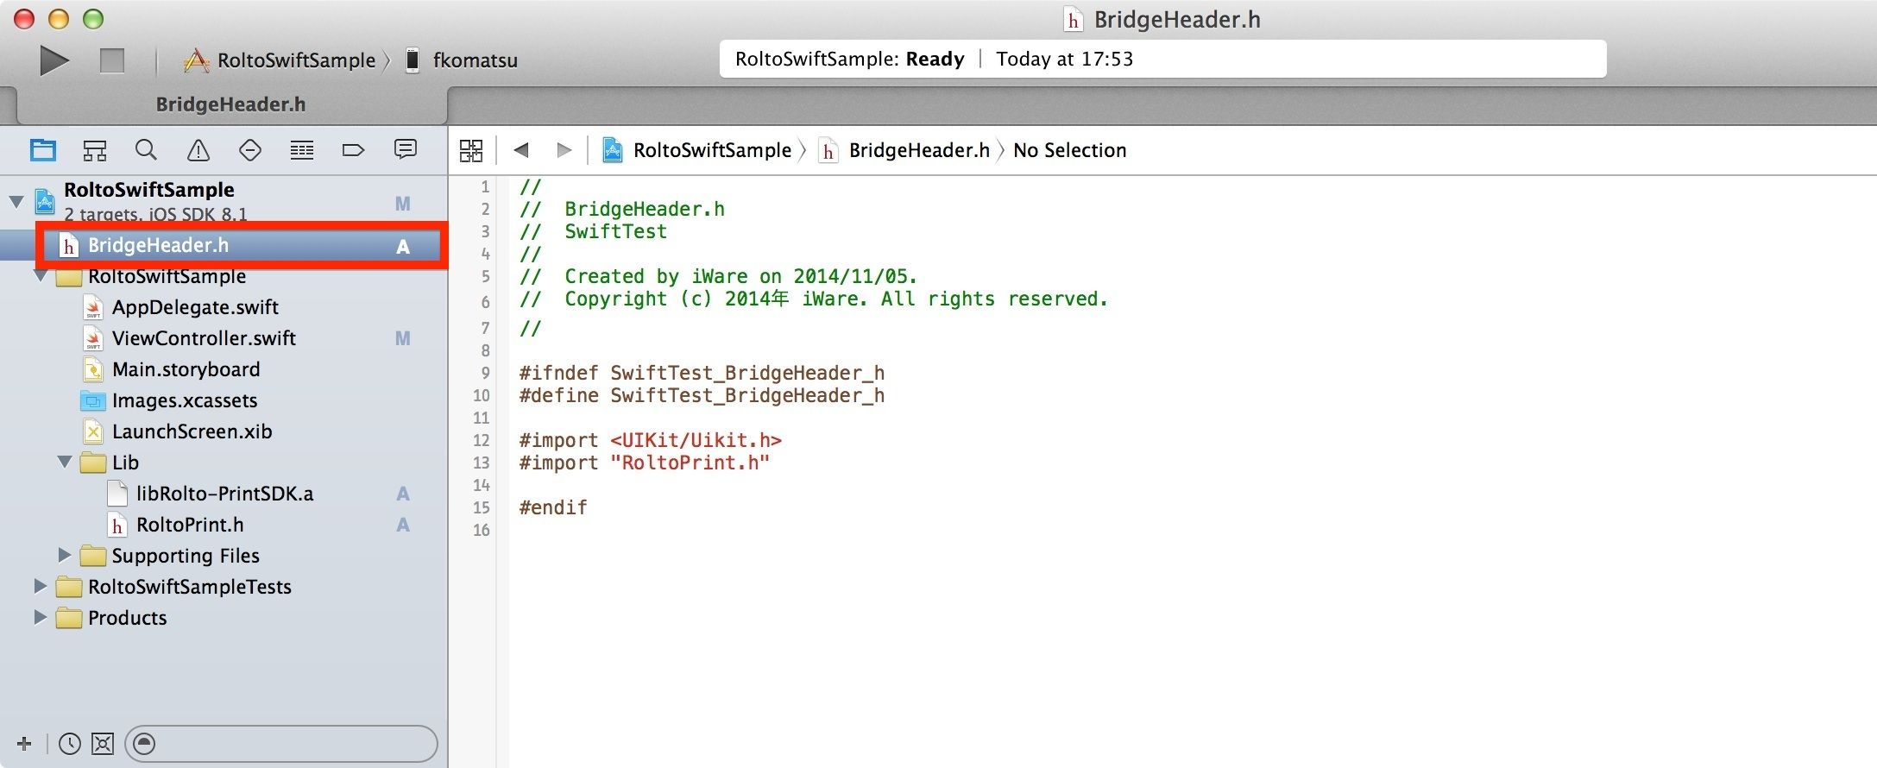The image size is (1877, 768).
Task: Select the RoltoSwiftSampleTests group
Action: 190,587
